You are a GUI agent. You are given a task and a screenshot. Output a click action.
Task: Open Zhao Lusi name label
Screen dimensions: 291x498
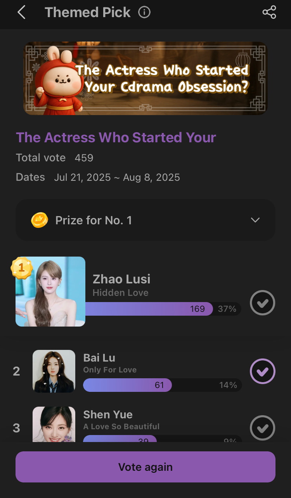pyautogui.click(x=121, y=279)
